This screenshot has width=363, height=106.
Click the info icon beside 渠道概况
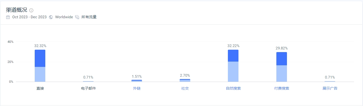(x=31, y=10)
